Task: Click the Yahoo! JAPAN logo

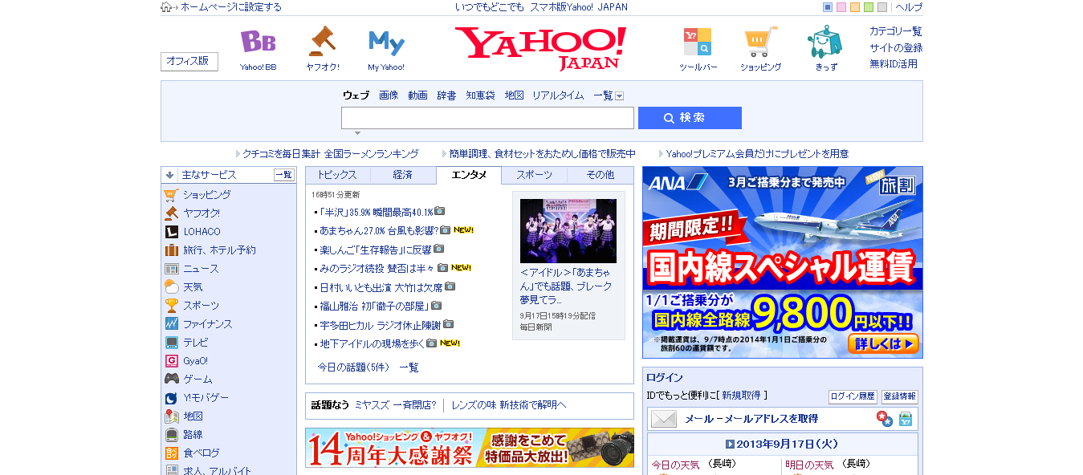Action: click(540, 48)
